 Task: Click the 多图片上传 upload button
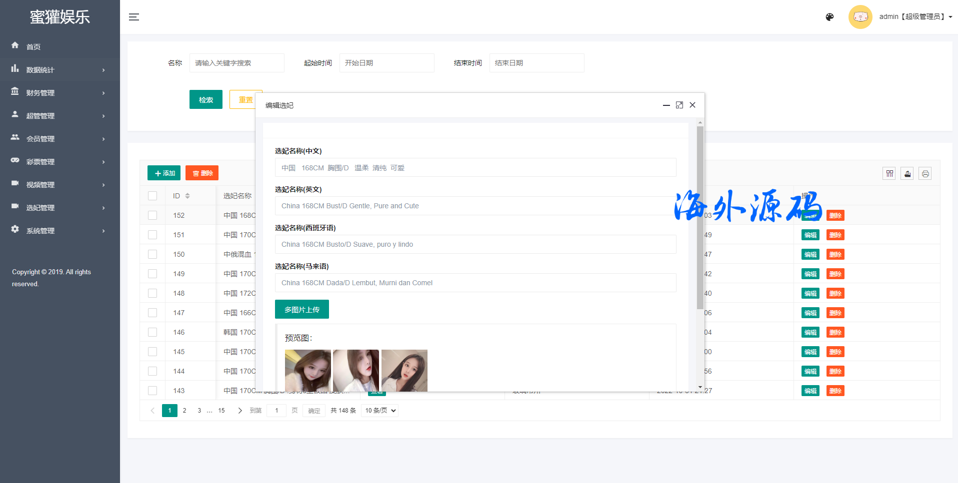(301, 309)
